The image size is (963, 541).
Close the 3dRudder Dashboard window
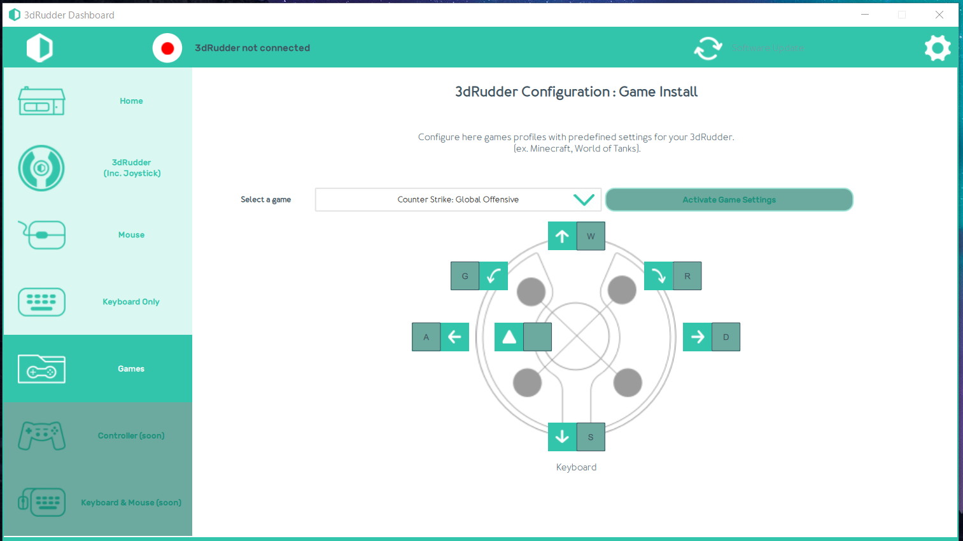pos(939,15)
